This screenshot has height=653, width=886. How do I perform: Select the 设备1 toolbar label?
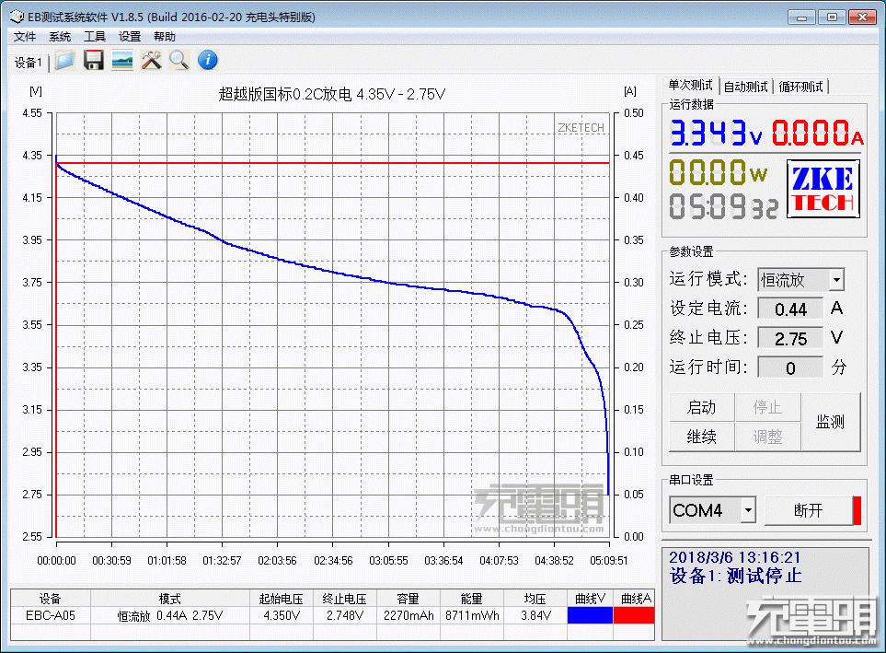point(29,63)
